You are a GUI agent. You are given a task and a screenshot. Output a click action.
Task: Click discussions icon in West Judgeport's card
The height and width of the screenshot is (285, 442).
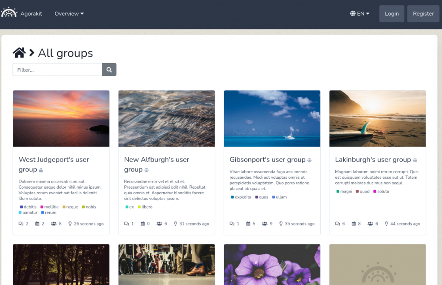point(21,224)
